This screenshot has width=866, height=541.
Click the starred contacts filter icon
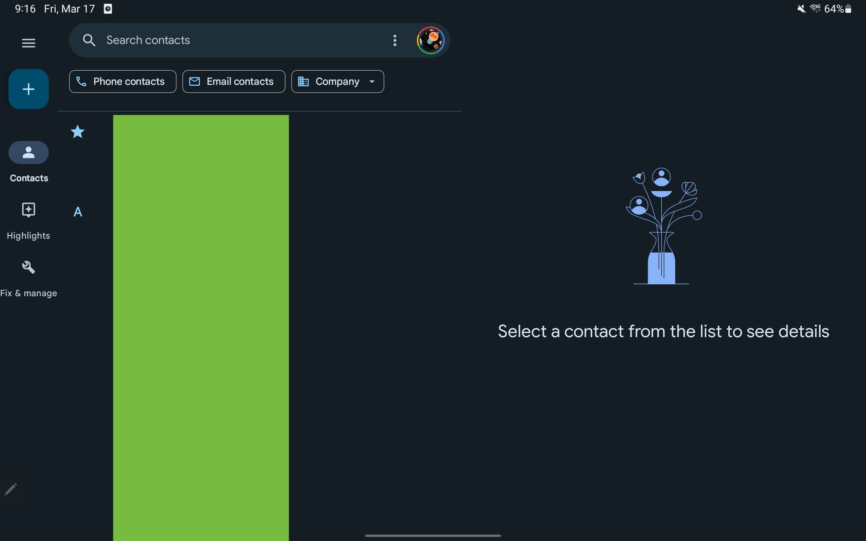(77, 131)
